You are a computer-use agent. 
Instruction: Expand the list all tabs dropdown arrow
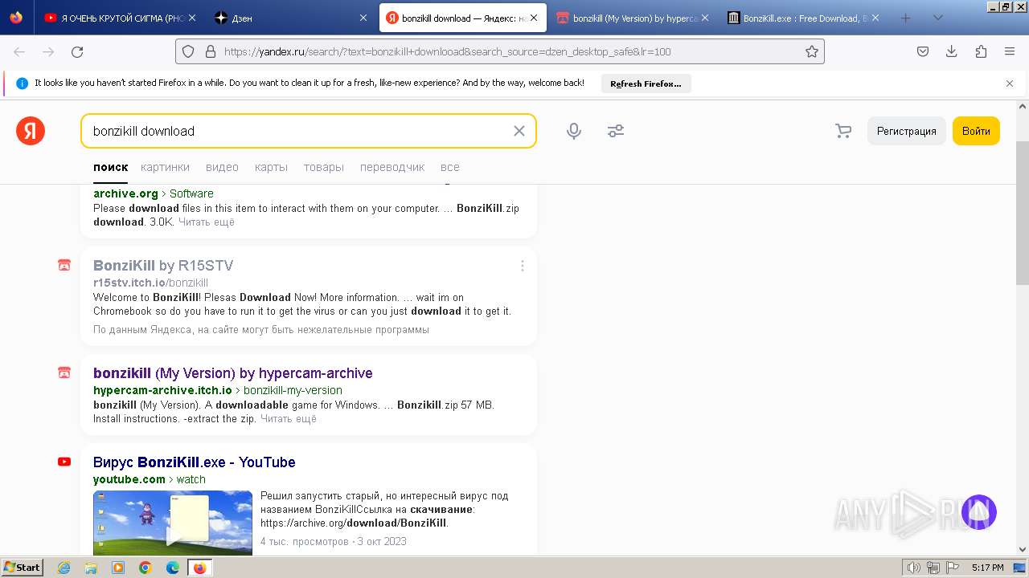click(x=938, y=18)
